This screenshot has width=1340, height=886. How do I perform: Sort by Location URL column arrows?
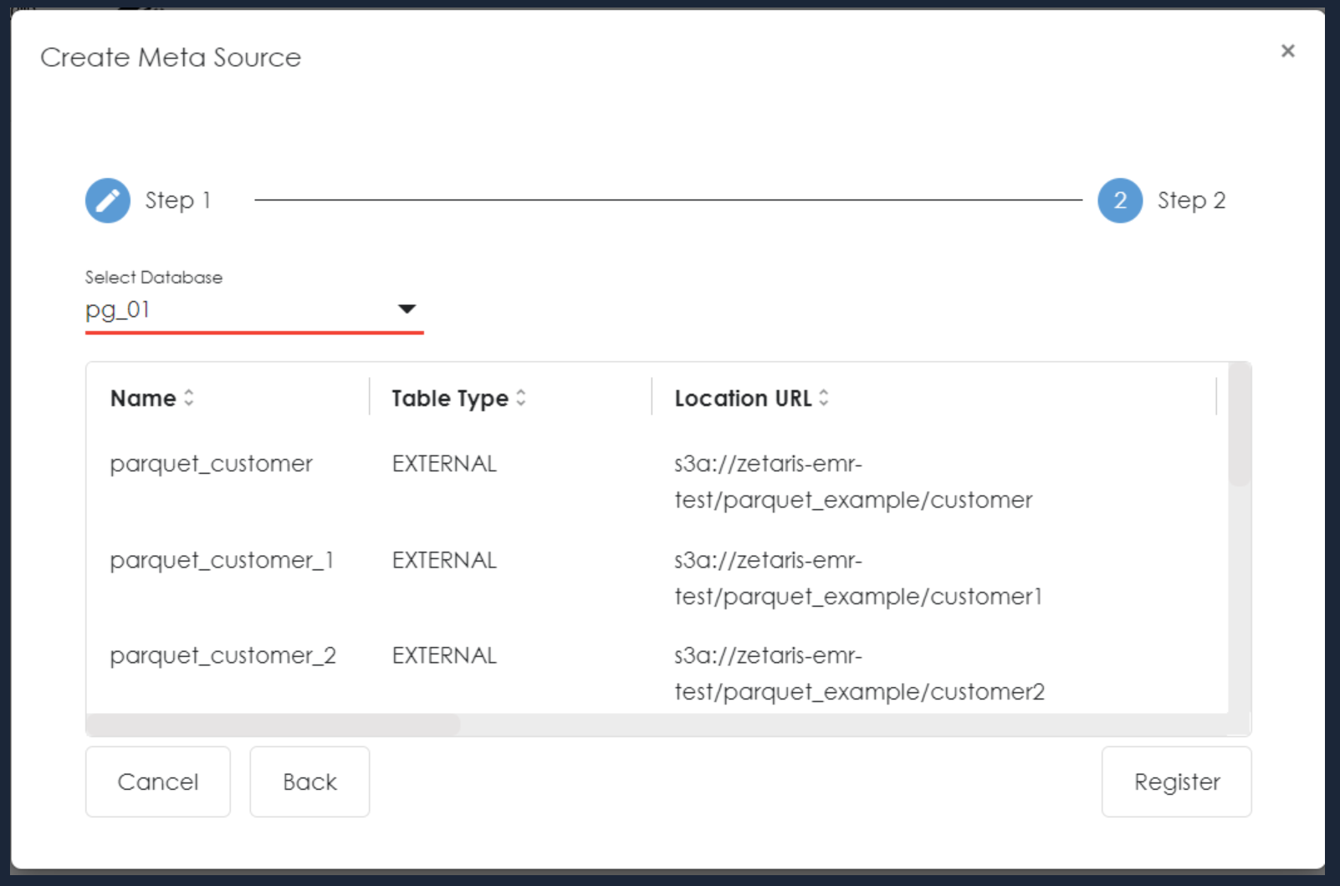[824, 398]
